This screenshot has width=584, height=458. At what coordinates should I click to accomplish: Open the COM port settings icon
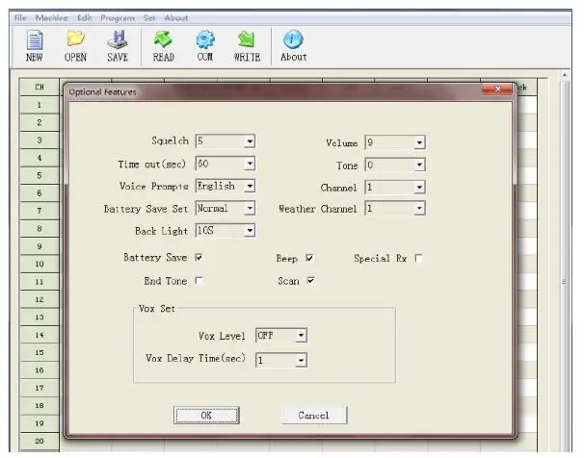pos(205,46)
